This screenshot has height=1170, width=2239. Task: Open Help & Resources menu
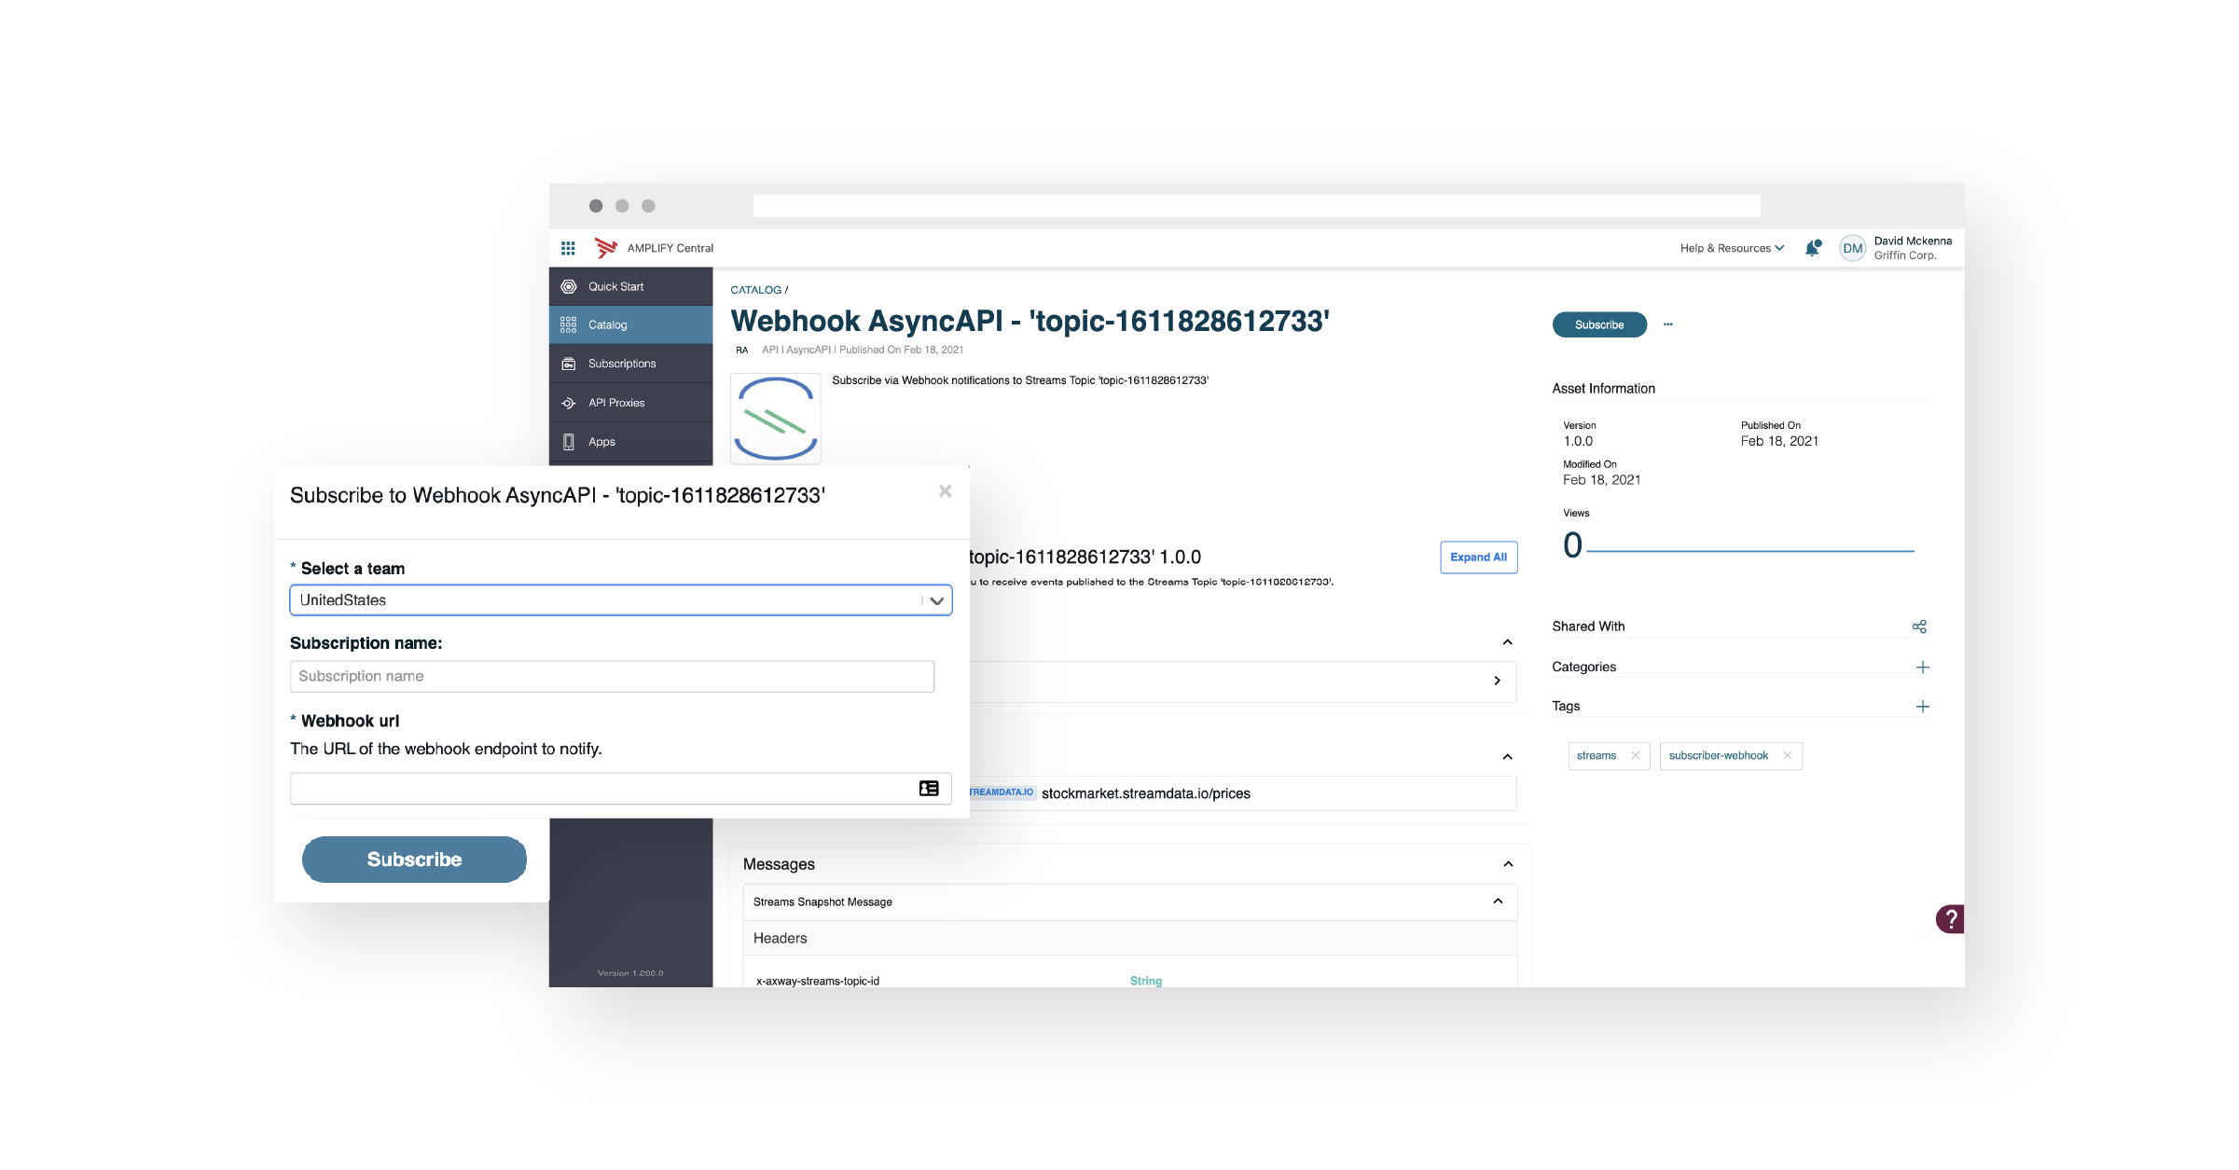pos(1732,248)
